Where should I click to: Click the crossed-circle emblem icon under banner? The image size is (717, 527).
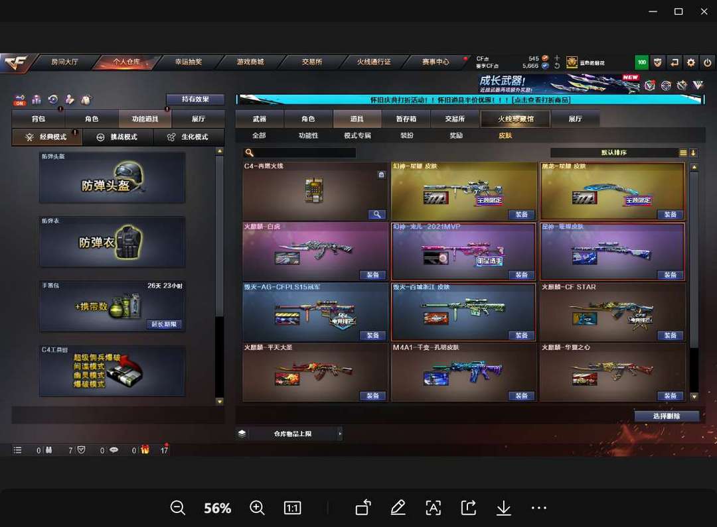(x=682, y=86)
